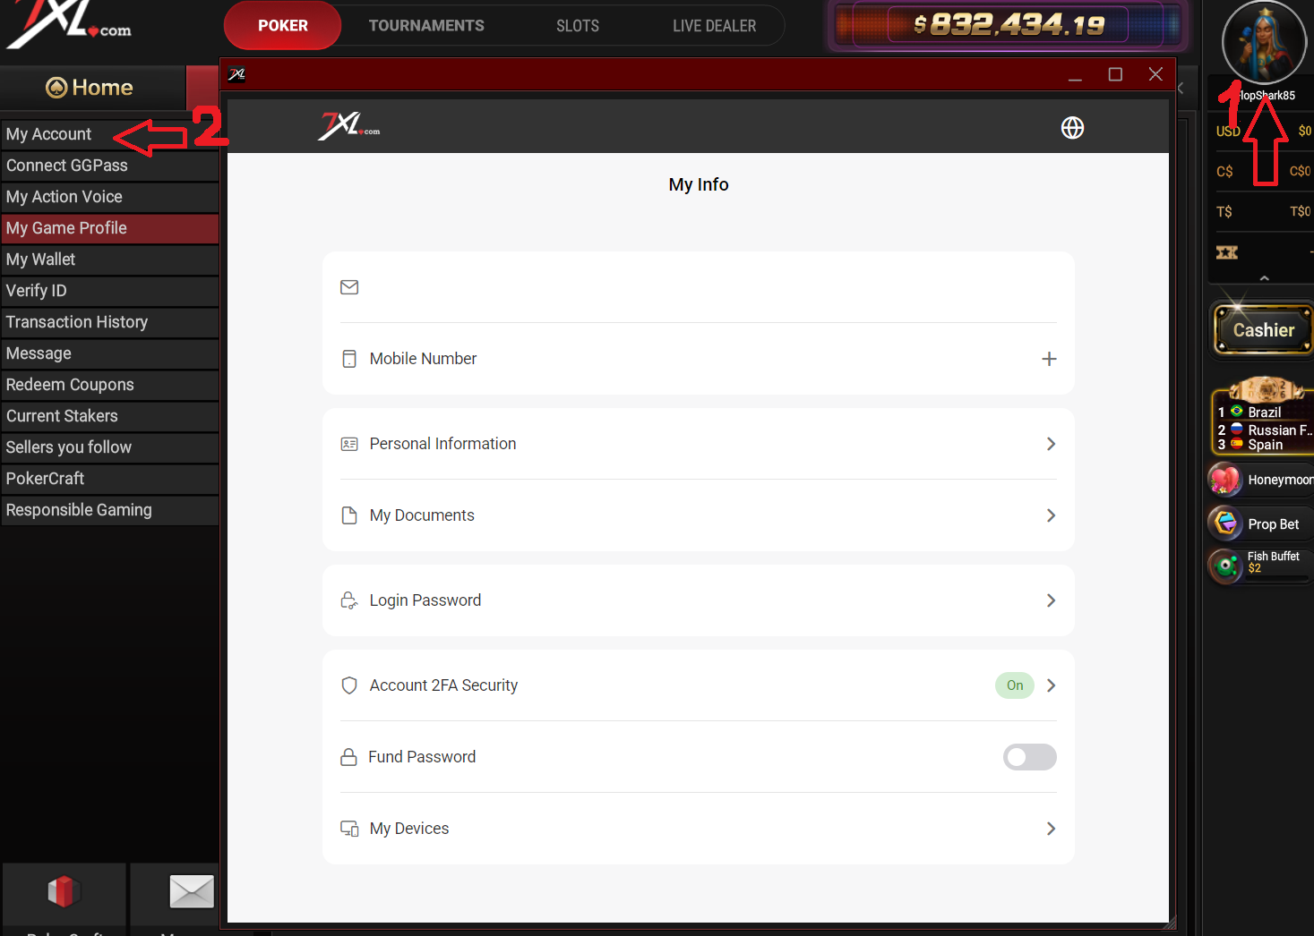This screenshot has width=1314, height=936.
Task: Open the Fish Buffet icon
Action: [x=1225, y=566]
